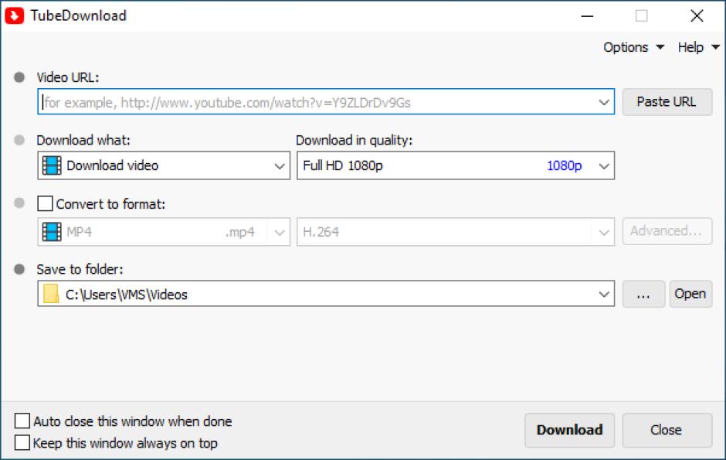
Task: Start the download with the Download button
Action: [x=569, y=430]
